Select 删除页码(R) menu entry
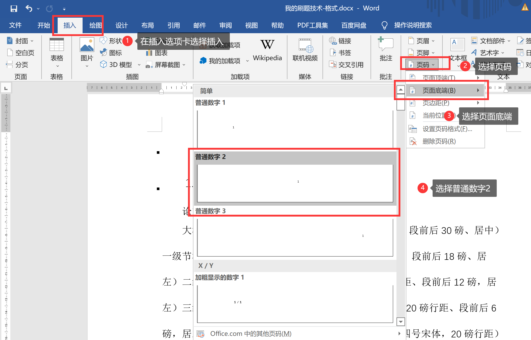The height and width of the screenshot is (340, 531). (x=446, y=141)
